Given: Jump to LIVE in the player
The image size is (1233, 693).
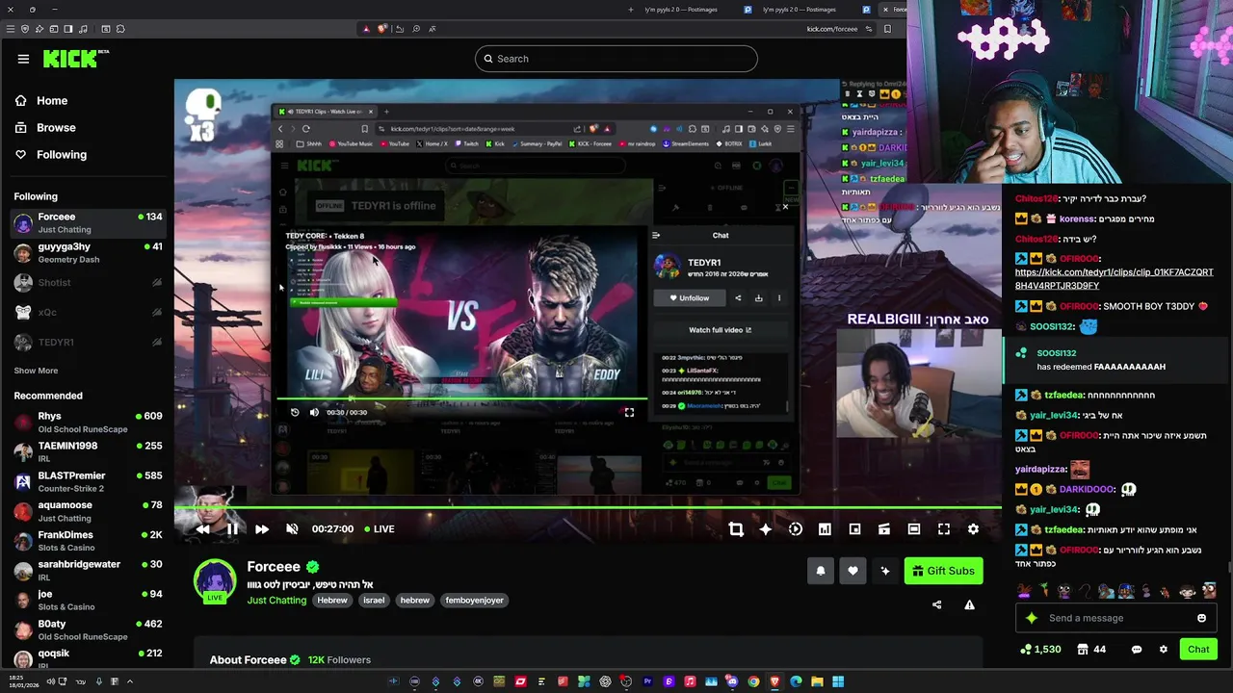Looking at the screenshot, I should [x=380, y=528].
